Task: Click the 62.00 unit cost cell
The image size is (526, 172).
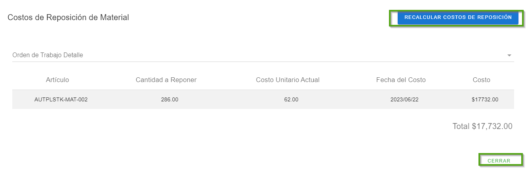Action: click(291, 99)
